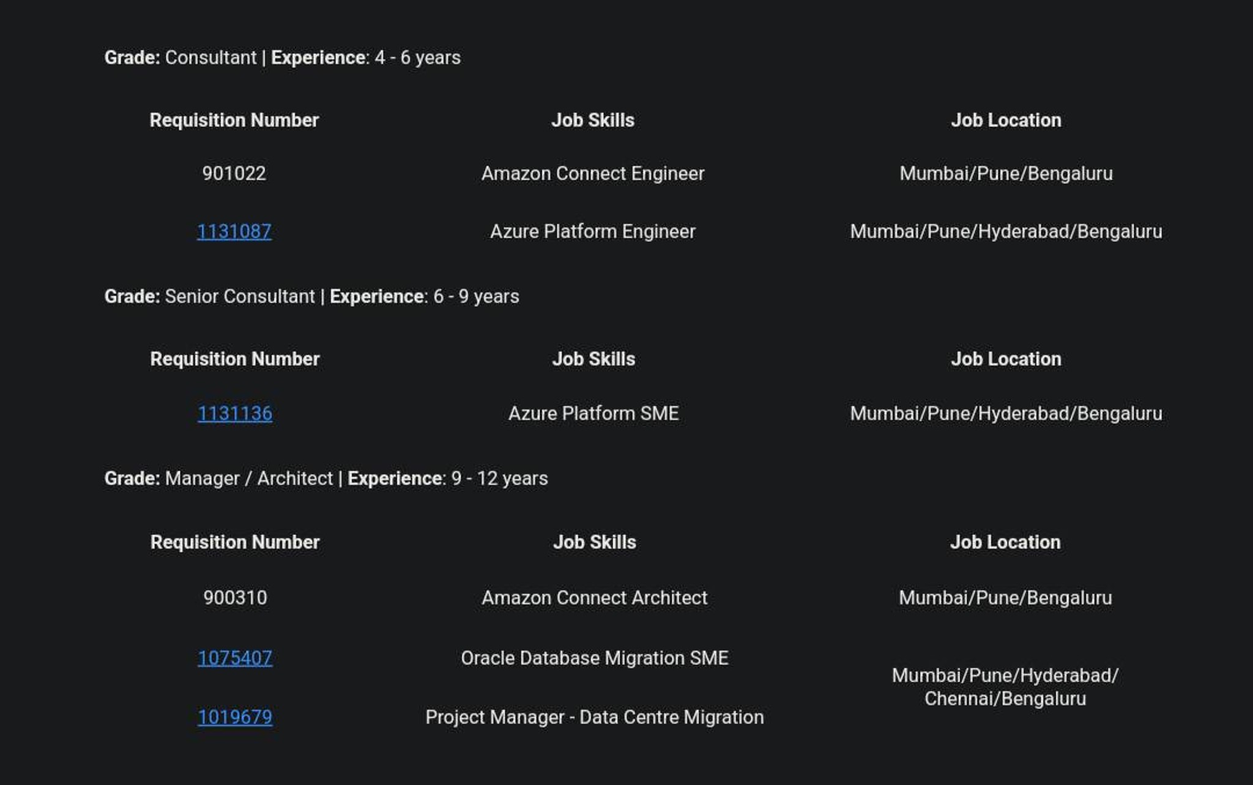Viewport: 1253px width, 785px height.
Task: Click Grade: Senior Consultant 6 - 9 years heading
Action: tap(312, 297)
